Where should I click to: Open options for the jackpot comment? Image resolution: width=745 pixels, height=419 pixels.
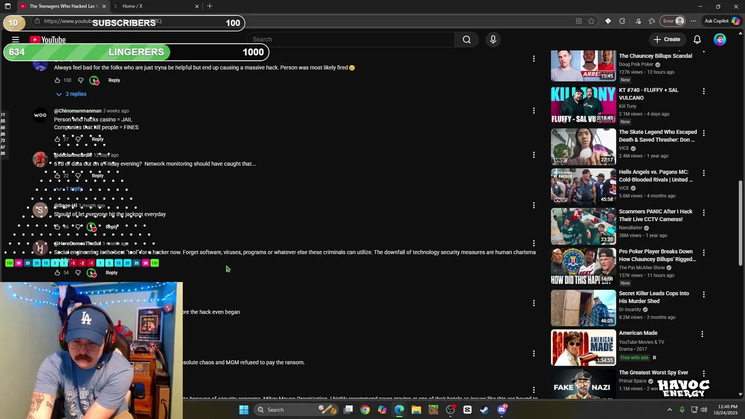(534, 205)
